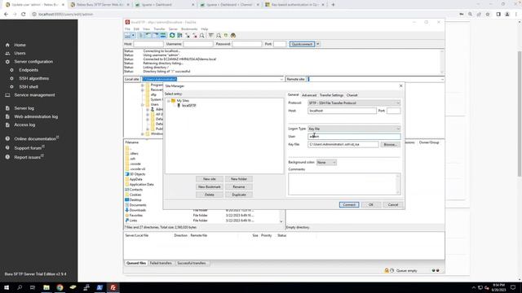This screenshot has height=293, width=522.
Task: Select the Failed transfers tab
Action: coord(161,263)
